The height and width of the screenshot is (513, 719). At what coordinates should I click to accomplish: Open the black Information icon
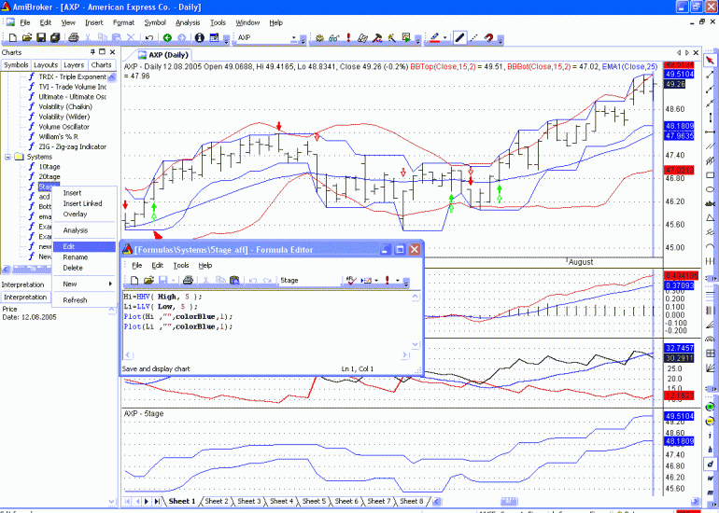point(200,37)
